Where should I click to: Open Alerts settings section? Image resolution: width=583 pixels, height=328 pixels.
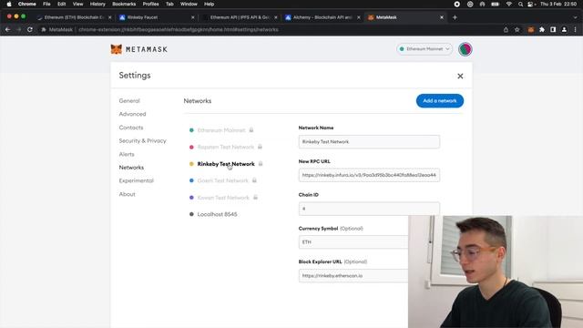tap(127, 154)
